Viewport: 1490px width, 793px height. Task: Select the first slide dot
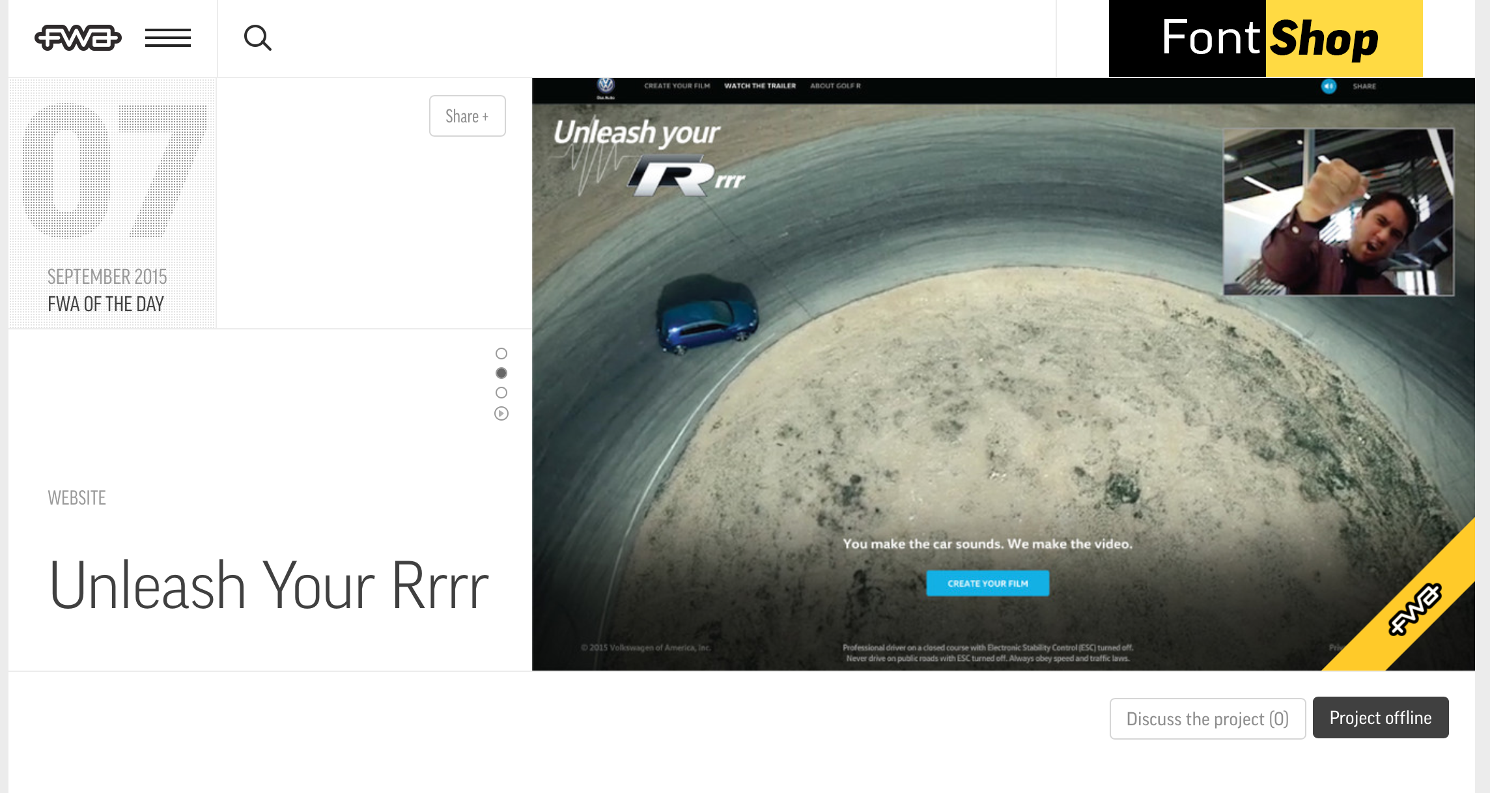501,354
